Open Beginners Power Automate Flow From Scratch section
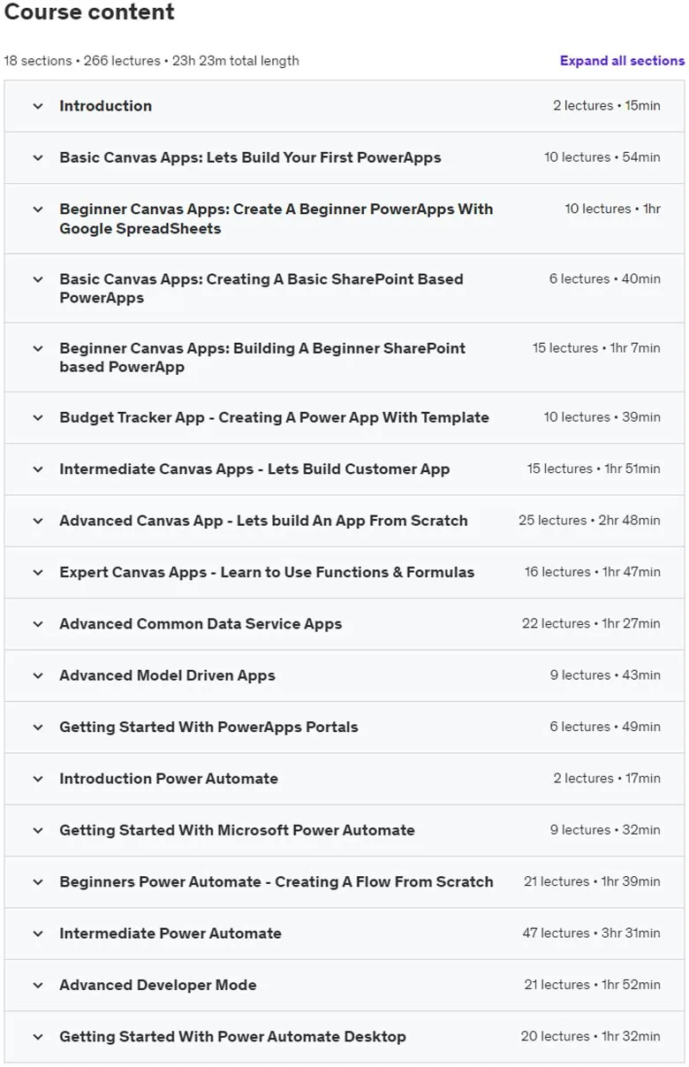Image resolution: width=689 pixels, height=1067 pixels. click(x=345, y=881)
